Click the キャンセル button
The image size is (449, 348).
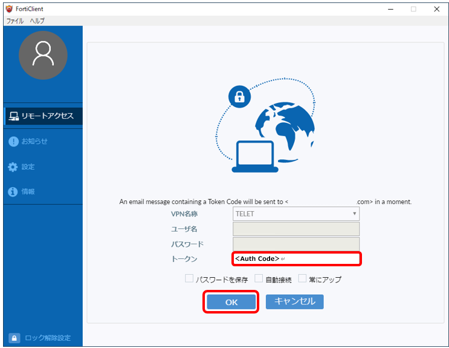click(295, 302)
